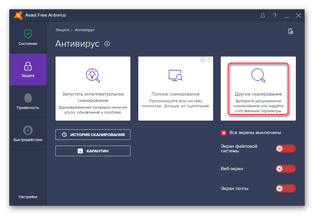The image size is (314, 215).
Task: Click the notification bell icon
Action: (x=263, y=16)
